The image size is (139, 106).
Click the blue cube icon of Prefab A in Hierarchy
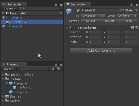click(x=4, y=18)
